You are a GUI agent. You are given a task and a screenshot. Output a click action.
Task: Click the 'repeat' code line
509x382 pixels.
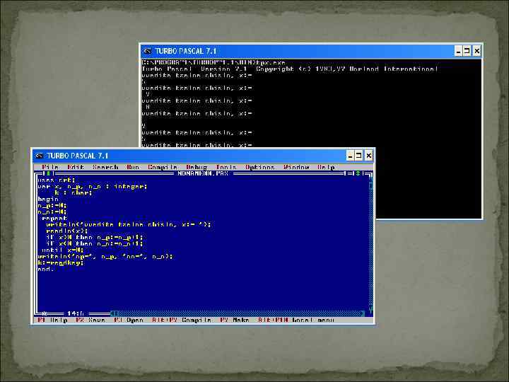coord(54,218)
